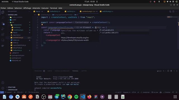Open the Search view in the activity bar
The width and height of the screenshot is (179, 100).
pyautogui.click(x=3, y=18)
